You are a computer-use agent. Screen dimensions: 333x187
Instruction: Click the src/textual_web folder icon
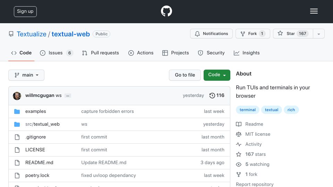[x=17, y=124]
